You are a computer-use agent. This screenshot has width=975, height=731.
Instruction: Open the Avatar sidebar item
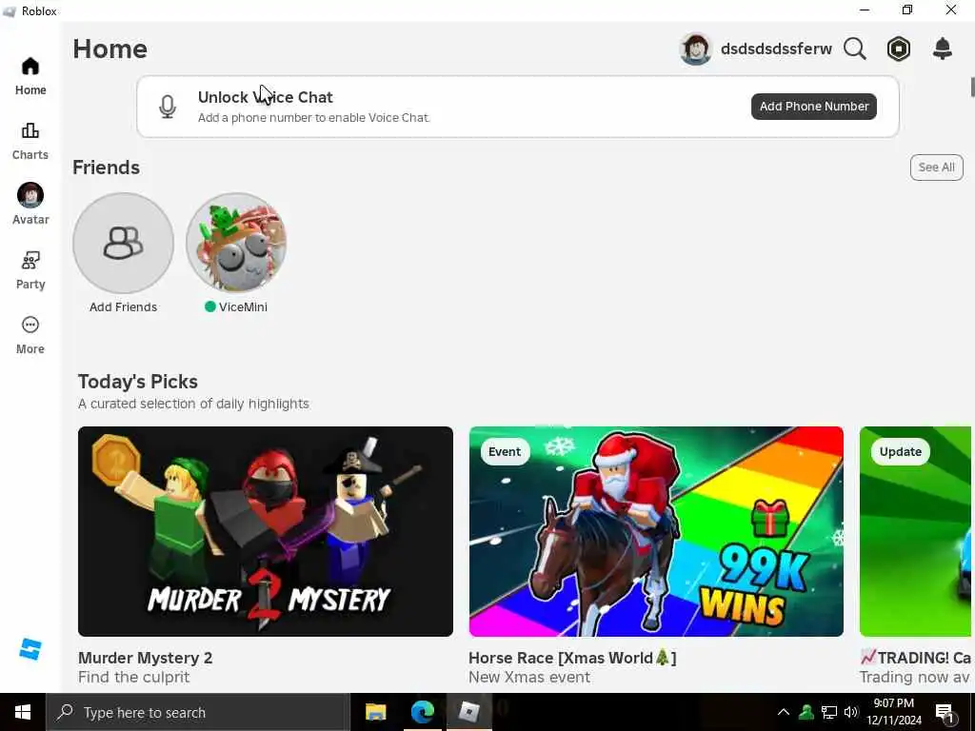30,205
